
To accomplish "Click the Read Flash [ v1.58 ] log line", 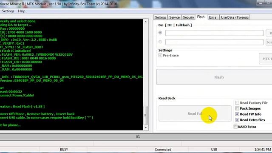I will (x=22, y=107).
